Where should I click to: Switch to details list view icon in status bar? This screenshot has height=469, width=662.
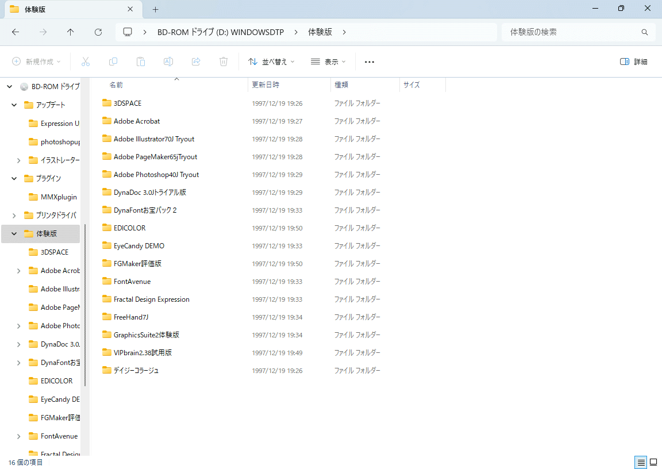click(x=641, y=462)
